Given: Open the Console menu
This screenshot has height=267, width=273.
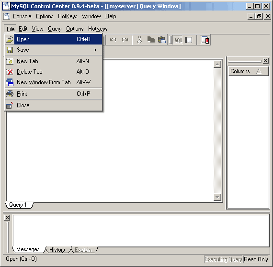Looking at the screenshot, I should [x=22, y=16].
